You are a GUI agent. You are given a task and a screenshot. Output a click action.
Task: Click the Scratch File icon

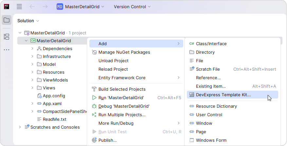(192, 69)
